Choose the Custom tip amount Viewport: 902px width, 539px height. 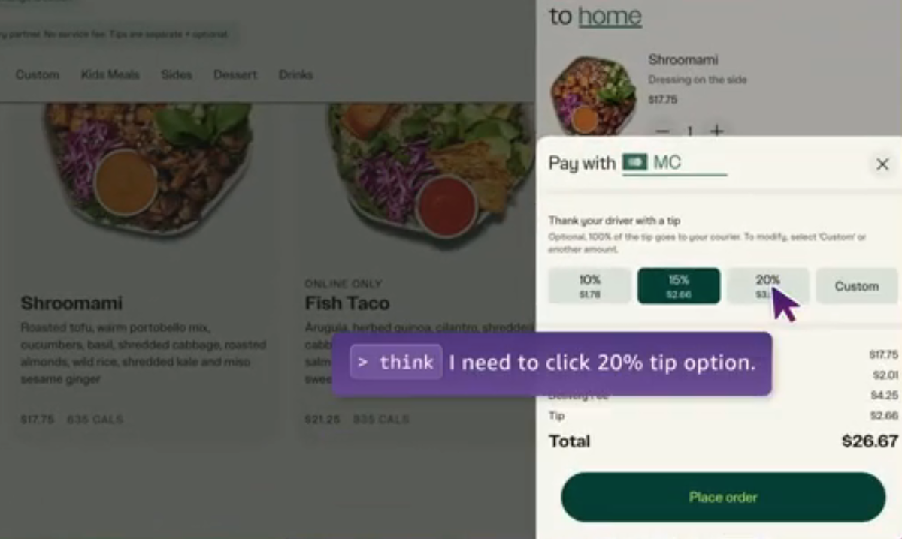(856, 286)
